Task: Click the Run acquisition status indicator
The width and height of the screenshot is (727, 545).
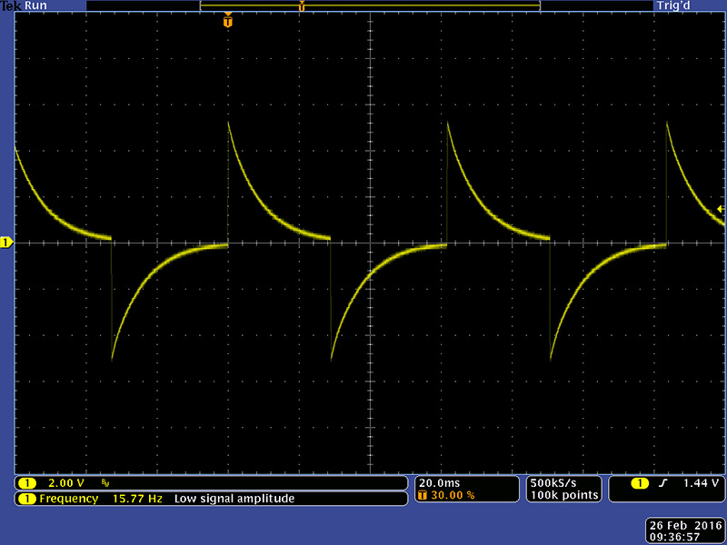Action: (x=37, y=5)
